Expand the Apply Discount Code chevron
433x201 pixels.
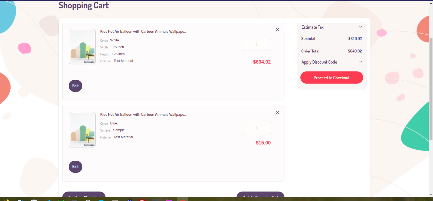360,62
